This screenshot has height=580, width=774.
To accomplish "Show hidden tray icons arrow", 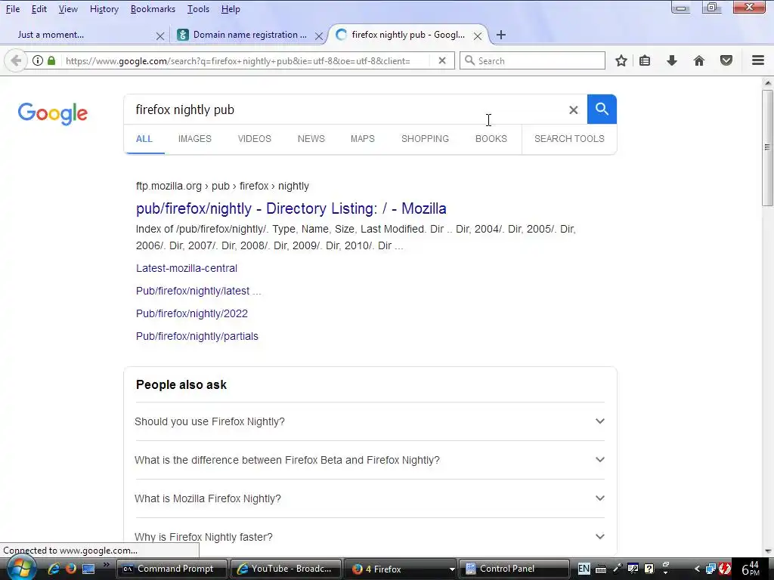I will pos(696,569).
